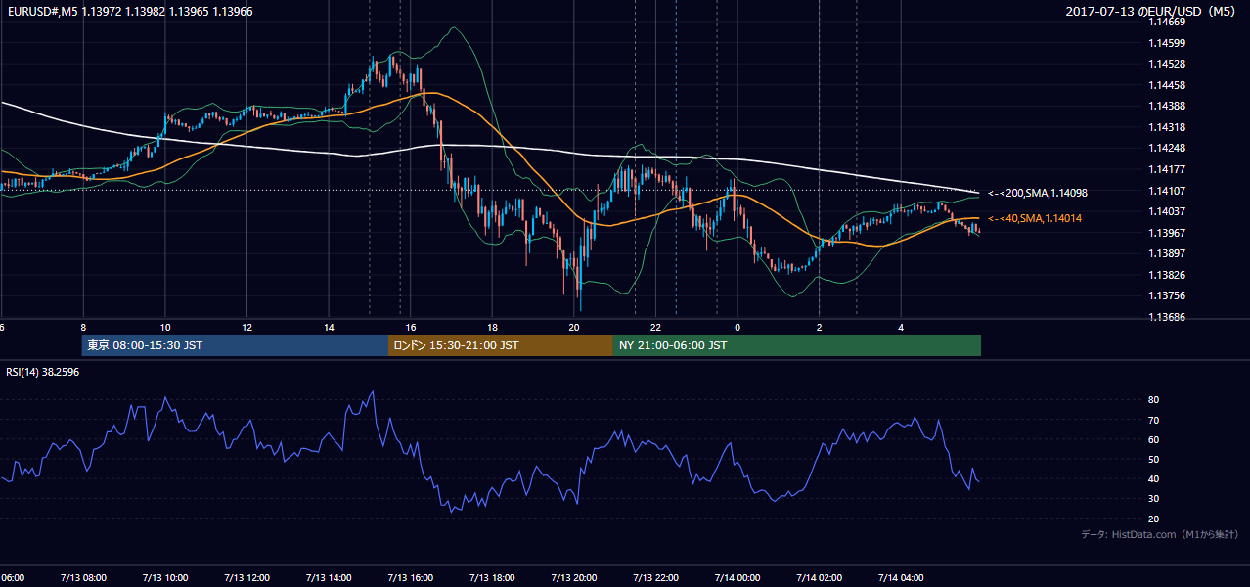Click price axis value 1.14037

tap(1167, 211)
